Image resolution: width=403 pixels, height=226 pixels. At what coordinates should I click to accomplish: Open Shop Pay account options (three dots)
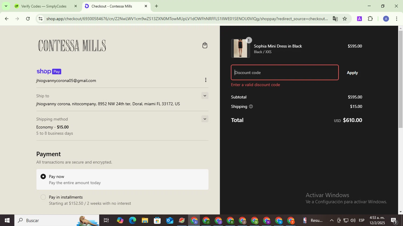(206, 80)
